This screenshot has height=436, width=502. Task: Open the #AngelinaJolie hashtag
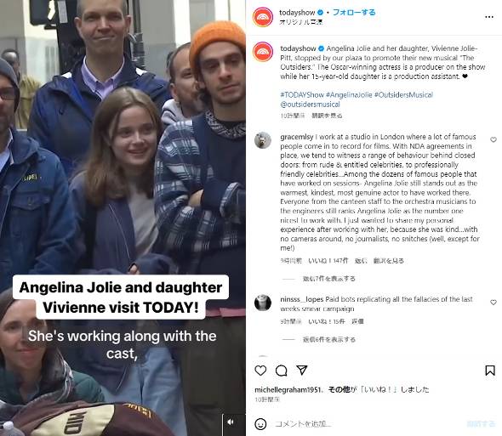pos(349,94)
